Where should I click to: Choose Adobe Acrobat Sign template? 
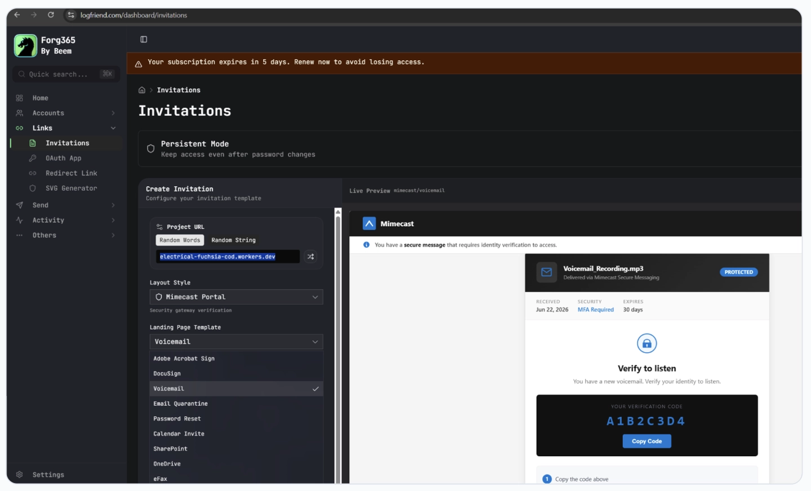click(x=237, y=359)
